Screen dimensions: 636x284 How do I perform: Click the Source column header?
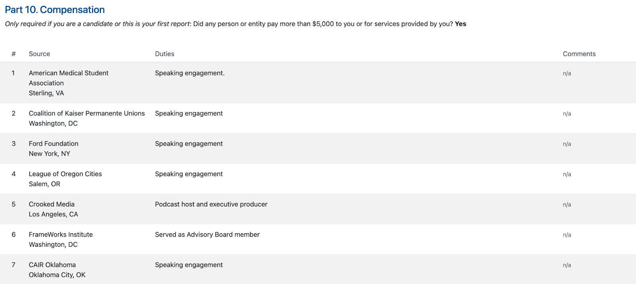(39, 54)
